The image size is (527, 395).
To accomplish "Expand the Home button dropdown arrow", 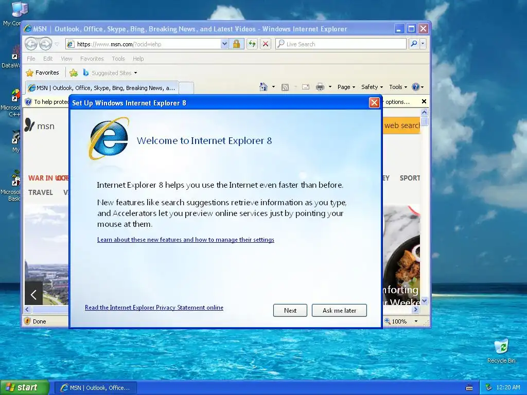I will tap(273, 87).
